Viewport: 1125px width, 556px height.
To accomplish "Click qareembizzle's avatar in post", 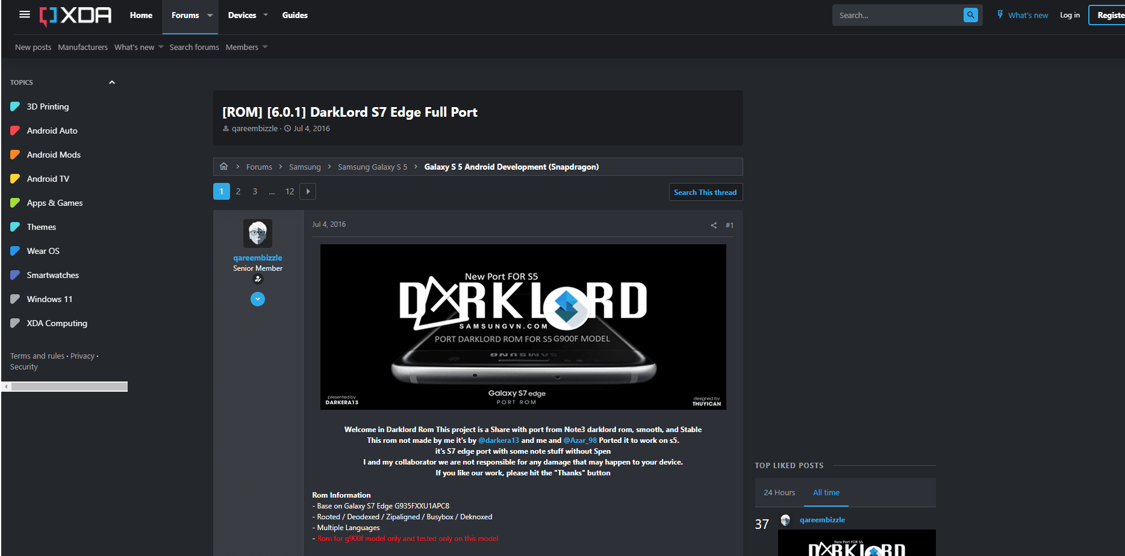I will [258, 233].
